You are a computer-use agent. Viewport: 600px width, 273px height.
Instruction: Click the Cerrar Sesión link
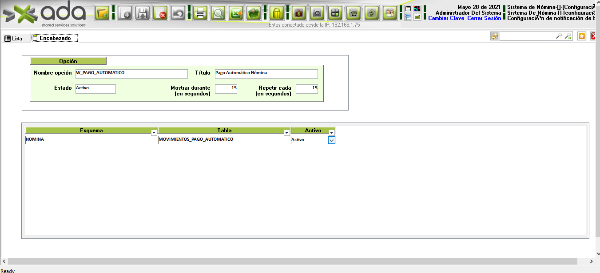click(x=484, y=18)
